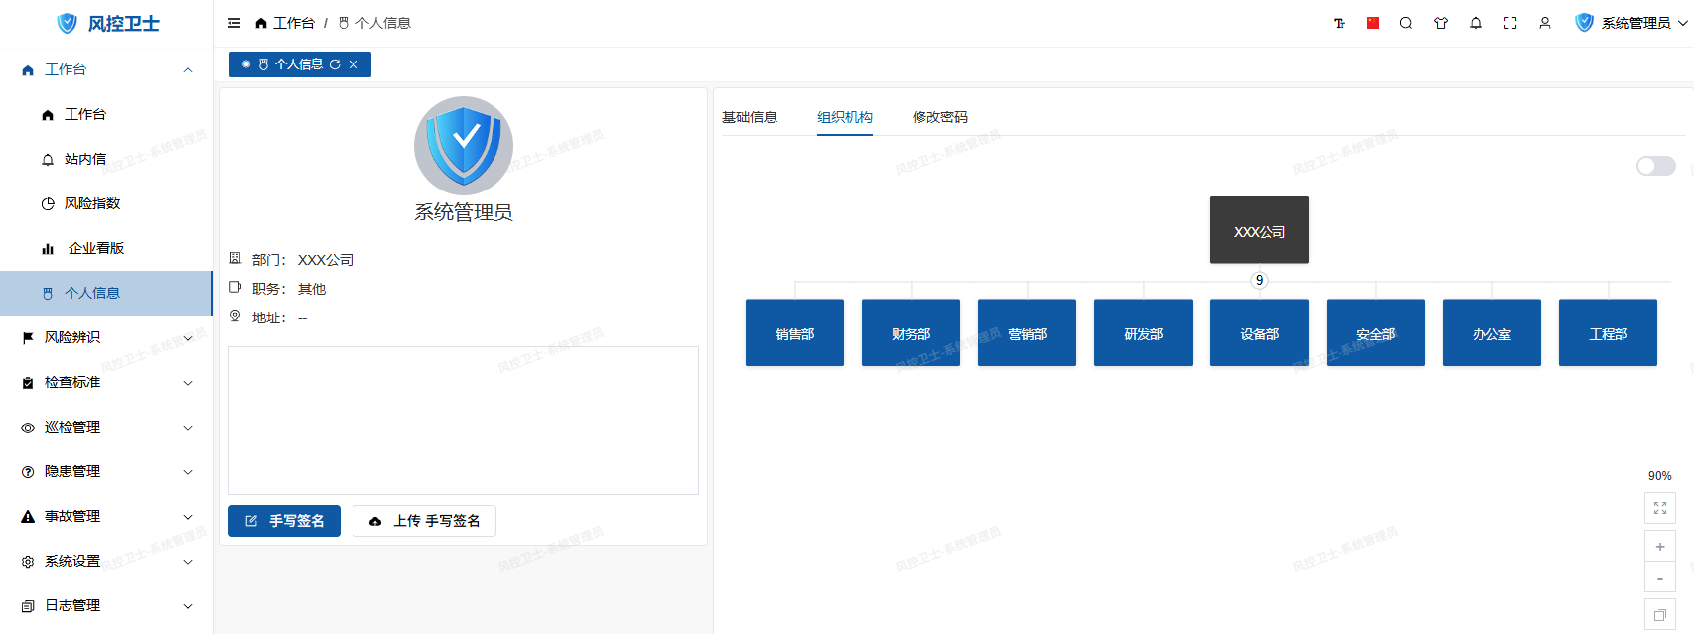
Task: Refresh the 个人信息 tab with reload icon
Action: click(335, 64)
